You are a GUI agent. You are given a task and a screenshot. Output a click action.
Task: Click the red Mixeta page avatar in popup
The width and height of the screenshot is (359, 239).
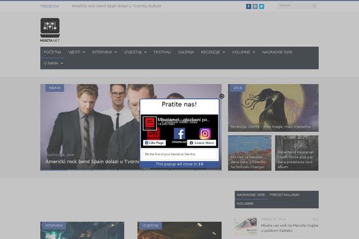click(150, 123)
